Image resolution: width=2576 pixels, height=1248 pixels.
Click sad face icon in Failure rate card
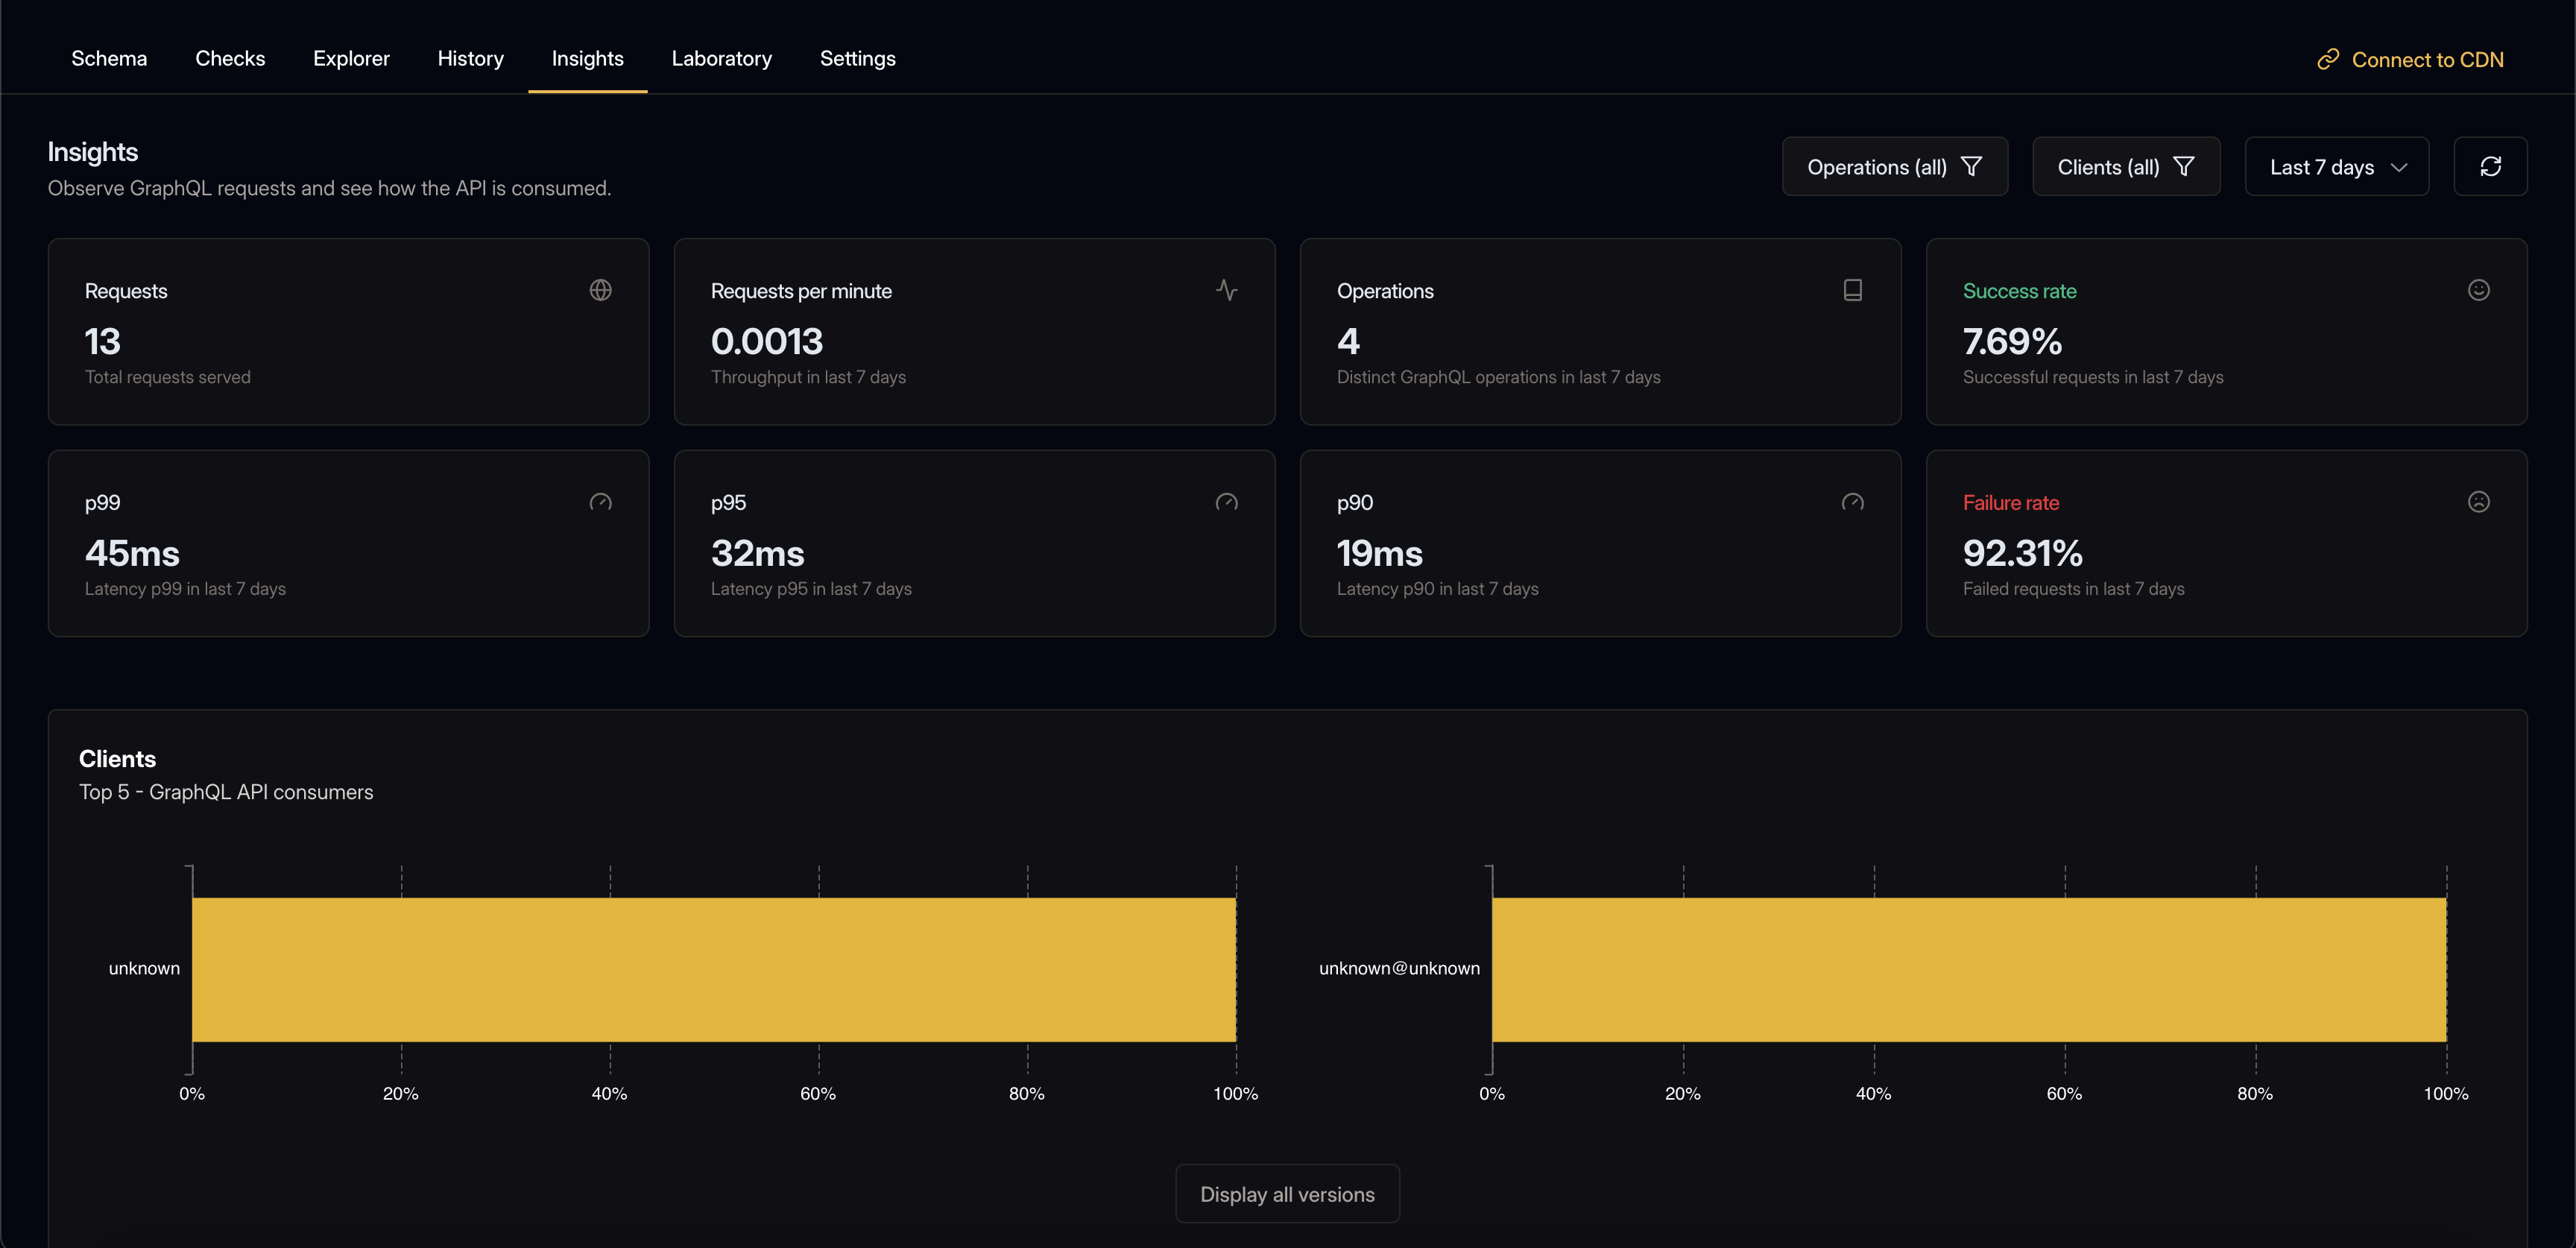(x=2478, y=502)
